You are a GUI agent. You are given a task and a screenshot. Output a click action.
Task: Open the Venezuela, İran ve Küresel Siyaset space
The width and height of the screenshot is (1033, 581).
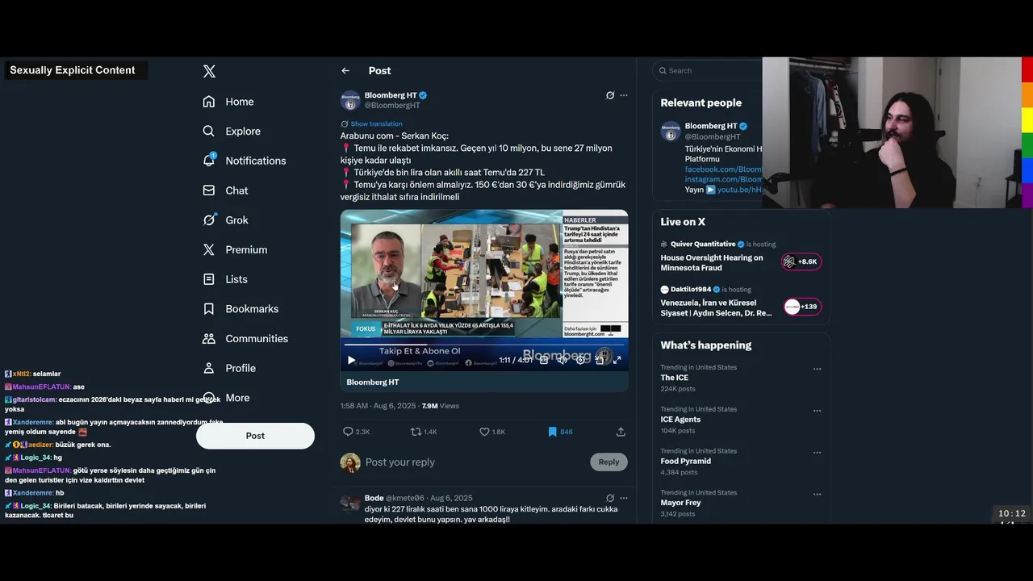coord(716,307)
